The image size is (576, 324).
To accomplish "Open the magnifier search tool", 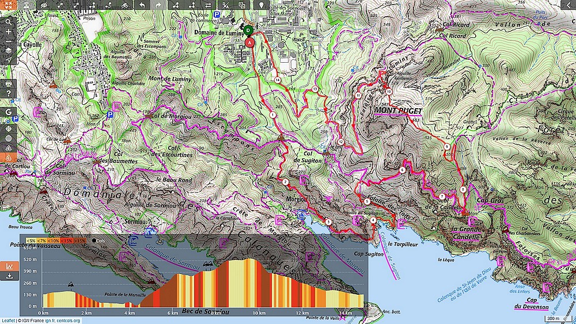I will pos(8,22).
